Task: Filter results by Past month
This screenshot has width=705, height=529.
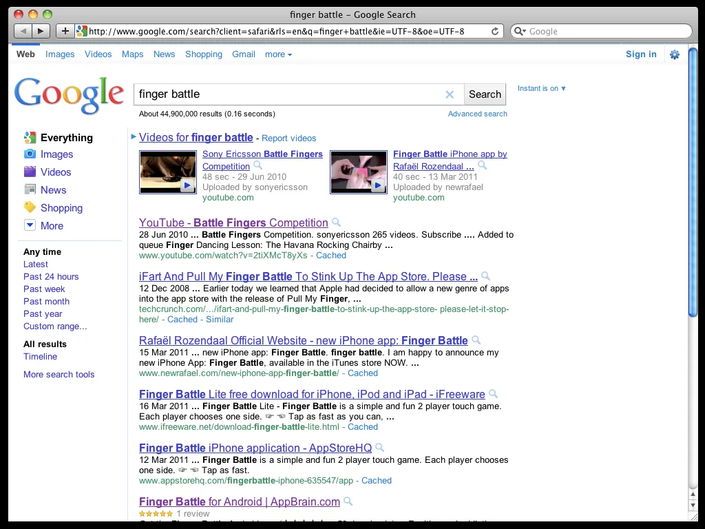Action: click(x=46, y=302)
